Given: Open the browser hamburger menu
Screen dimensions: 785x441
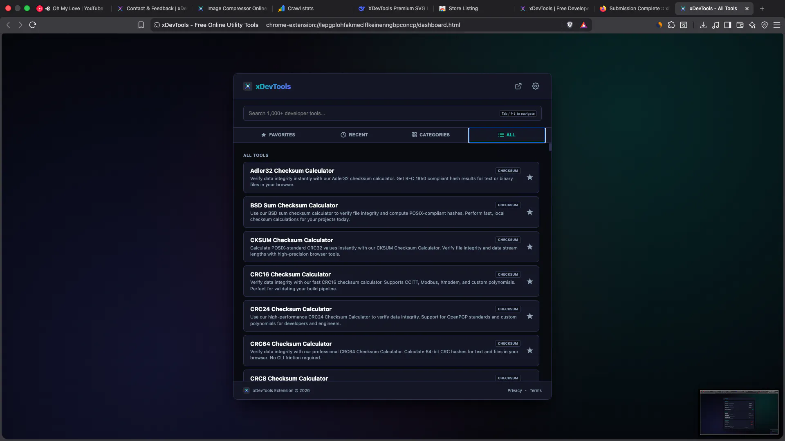Looking at the screenshot, I should [x=777, y=25].
